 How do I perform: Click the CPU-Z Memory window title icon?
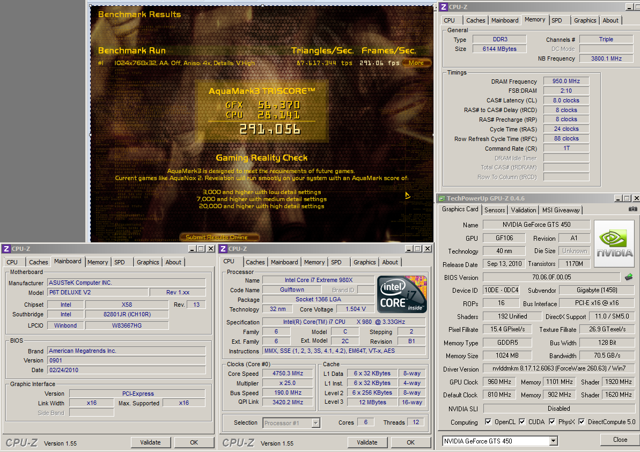(x=444, y=7)
